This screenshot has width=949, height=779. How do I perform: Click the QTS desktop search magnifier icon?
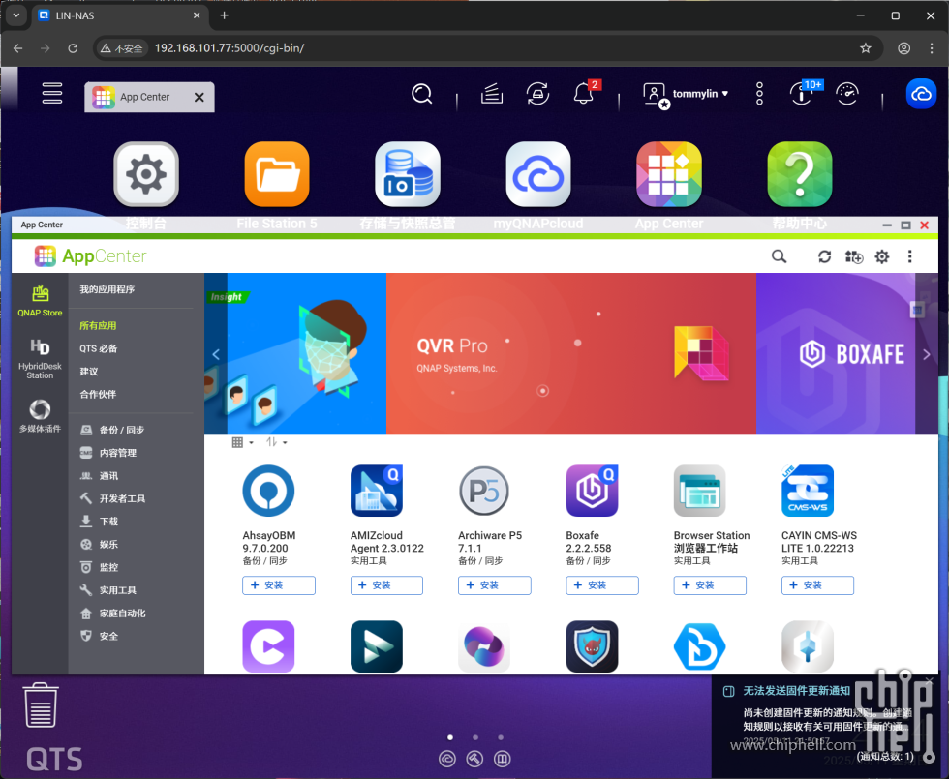(x=422, y=94)
